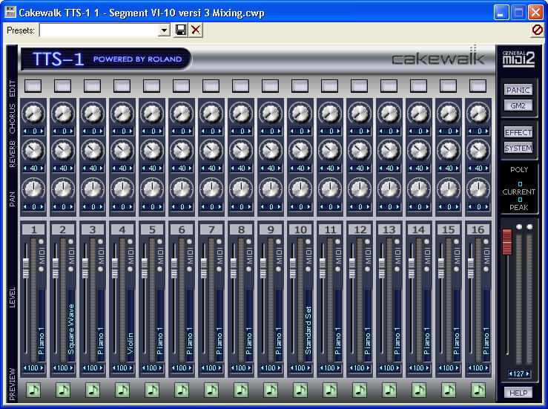Open the edit box for channel 2
The image size is (548, 409).
click(x=63, y=85)
